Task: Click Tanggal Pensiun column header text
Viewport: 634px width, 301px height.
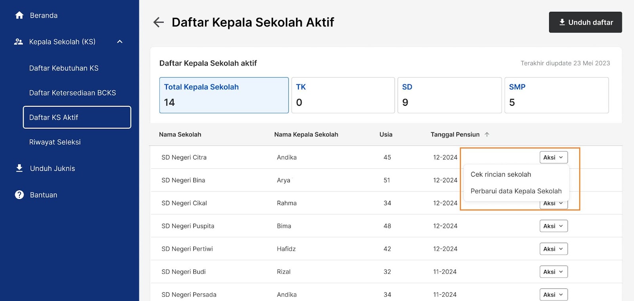Action: tap(455, 135)
